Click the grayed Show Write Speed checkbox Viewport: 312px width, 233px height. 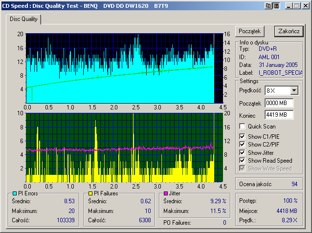pos(242,169)
